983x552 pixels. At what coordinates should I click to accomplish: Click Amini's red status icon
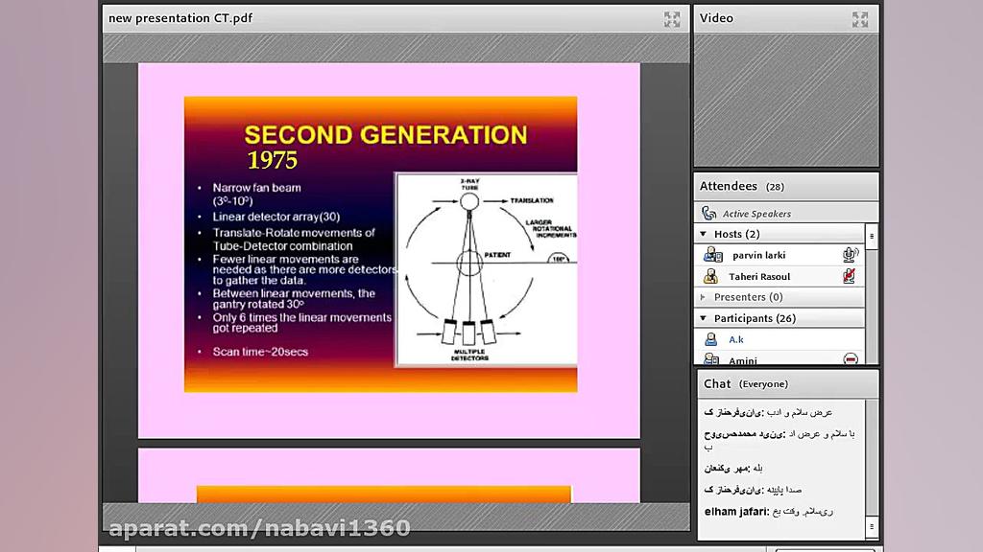pos(851,359)
